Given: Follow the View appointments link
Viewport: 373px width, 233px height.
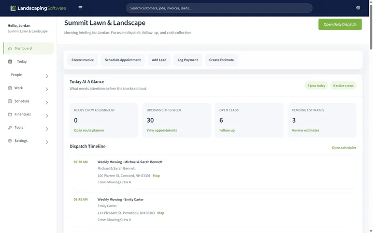Looking at the screenshot, I should pos(162,130).
